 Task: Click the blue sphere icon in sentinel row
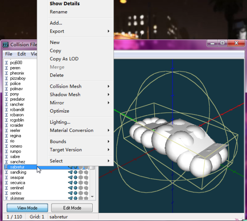(76, 188)
